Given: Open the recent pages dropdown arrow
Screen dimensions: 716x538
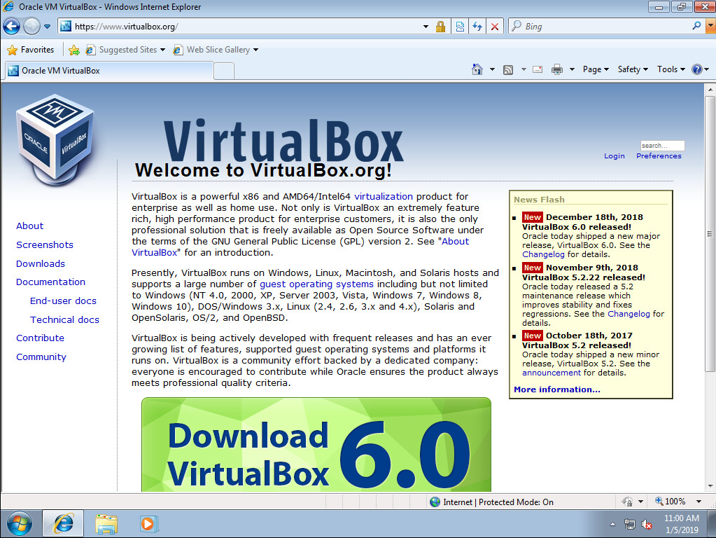Looking at the screenshot, I should tap(47, 27).
